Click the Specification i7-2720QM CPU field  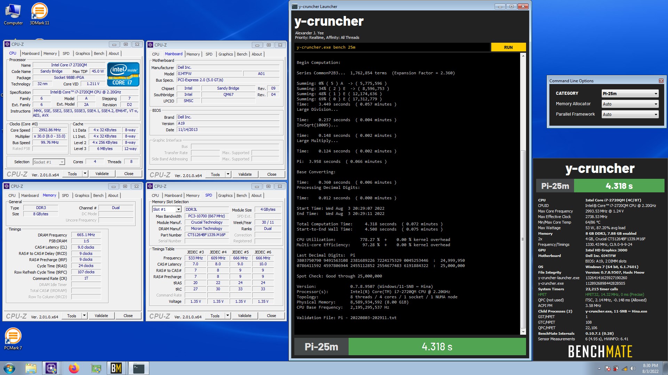(x=86, y=92)
